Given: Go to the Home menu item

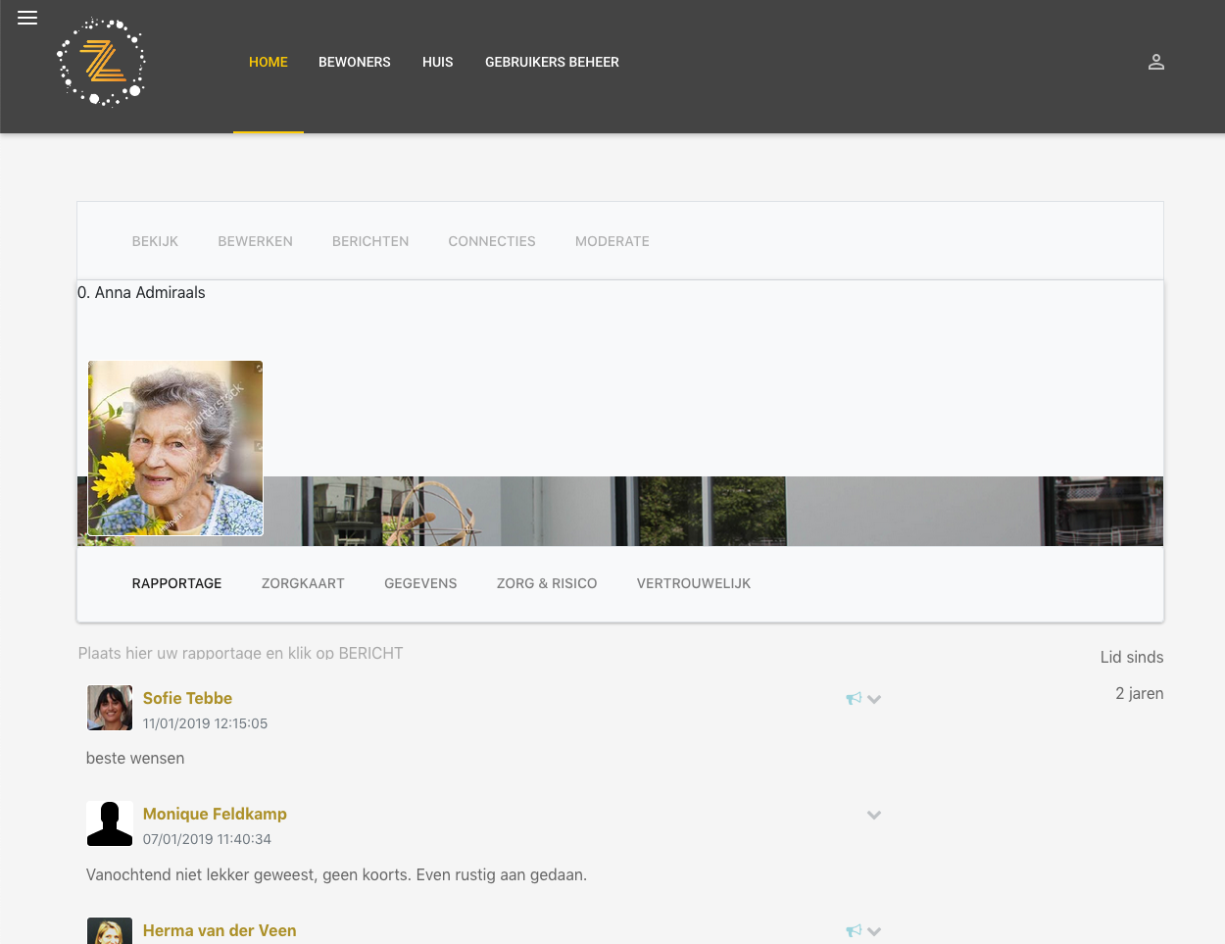Looking at the screenshot, I should pos(269,62).
